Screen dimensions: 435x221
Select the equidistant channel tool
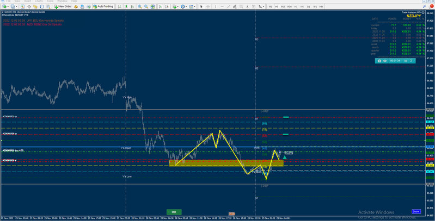click(x=235, y=7)
